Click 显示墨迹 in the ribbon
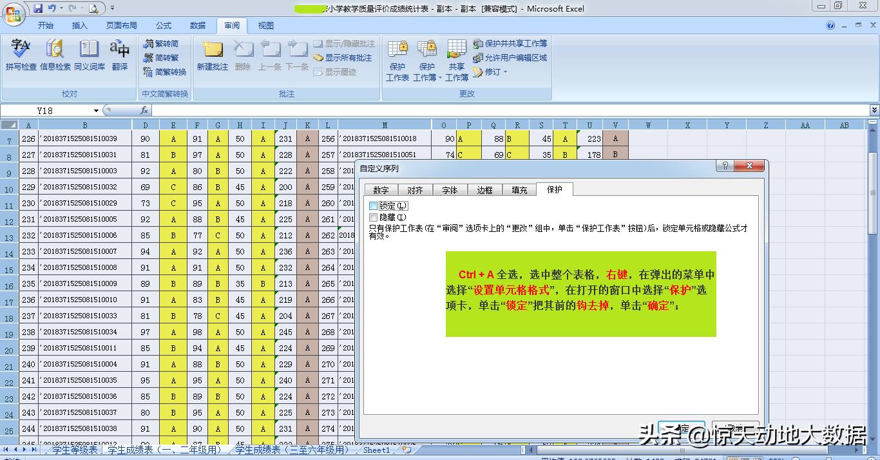This screenshot has height=460, width=880. [335, 71]
